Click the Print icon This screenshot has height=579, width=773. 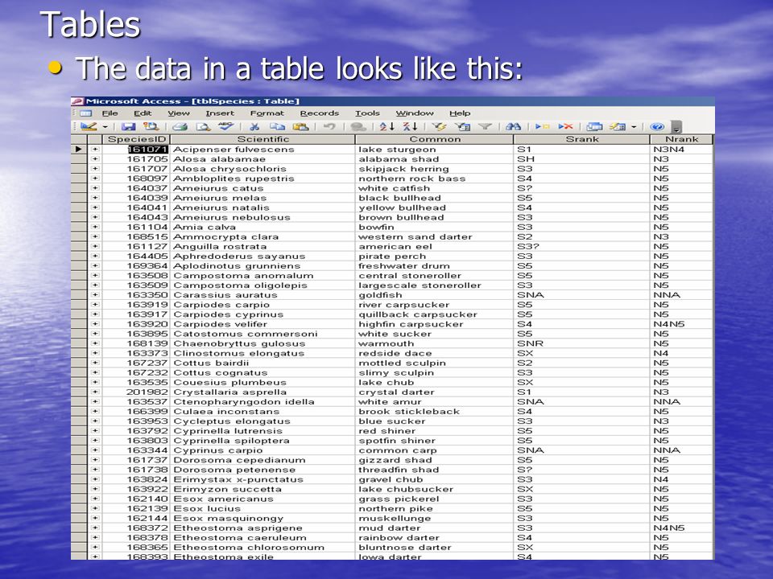click(x=180, y=127)
